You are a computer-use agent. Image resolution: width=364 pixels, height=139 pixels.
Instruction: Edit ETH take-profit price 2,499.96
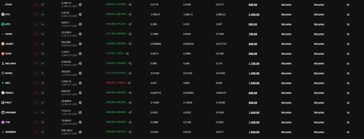[x=254, y=14]
